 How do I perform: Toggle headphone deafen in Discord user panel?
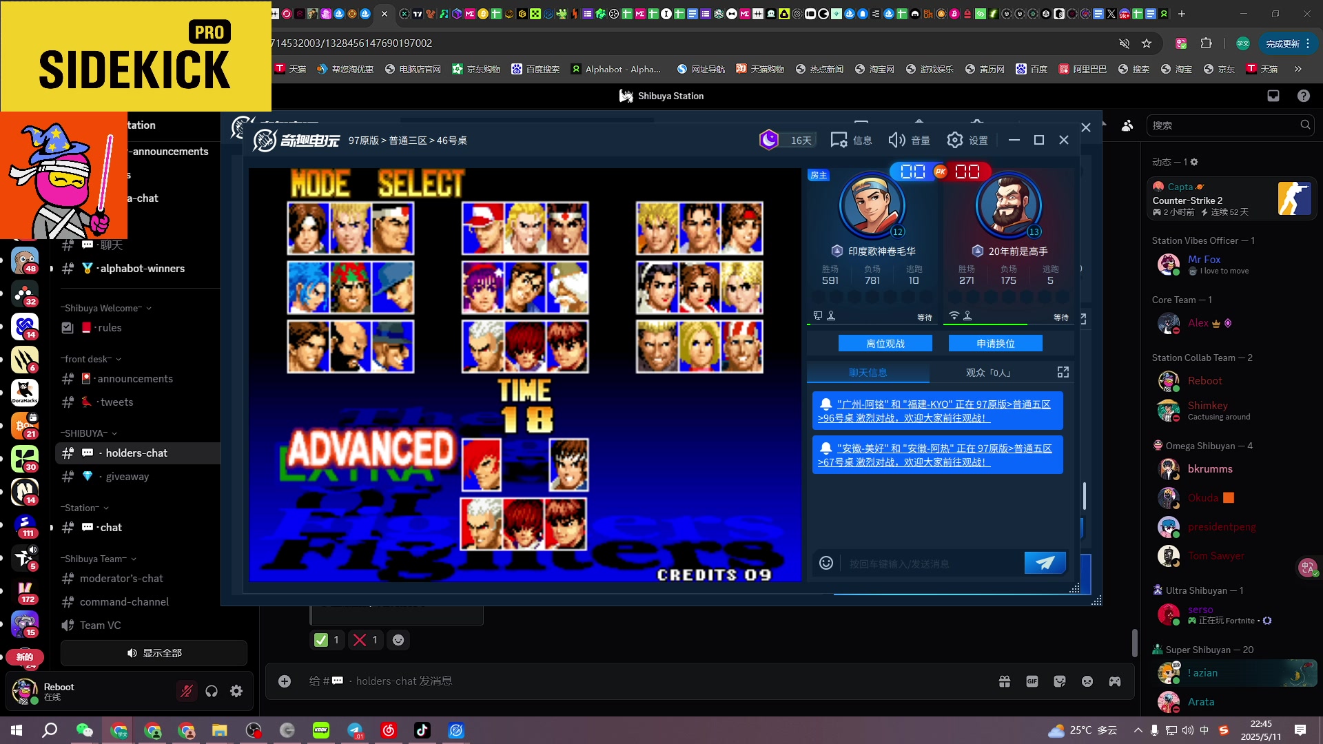[212, 691]
